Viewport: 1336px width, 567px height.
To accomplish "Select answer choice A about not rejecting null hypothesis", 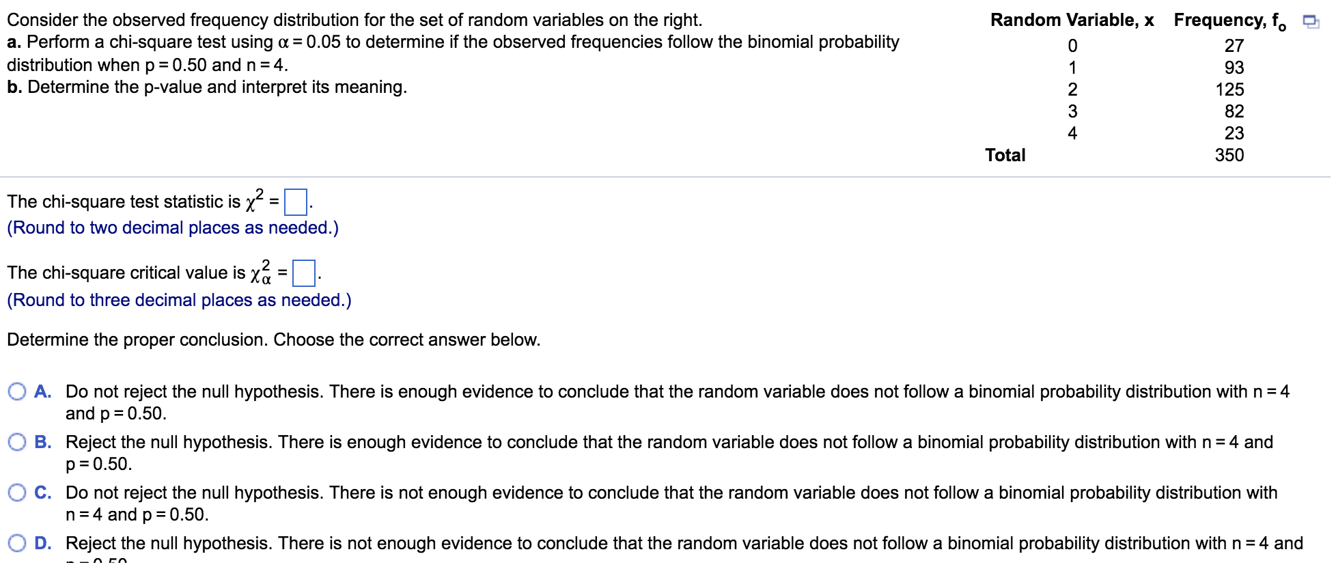I will (17, 391).
